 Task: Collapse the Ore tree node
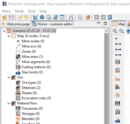click(x=9, y=77)
